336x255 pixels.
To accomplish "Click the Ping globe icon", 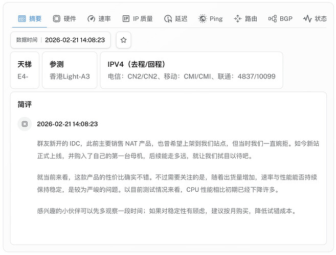I will point(203,18).
